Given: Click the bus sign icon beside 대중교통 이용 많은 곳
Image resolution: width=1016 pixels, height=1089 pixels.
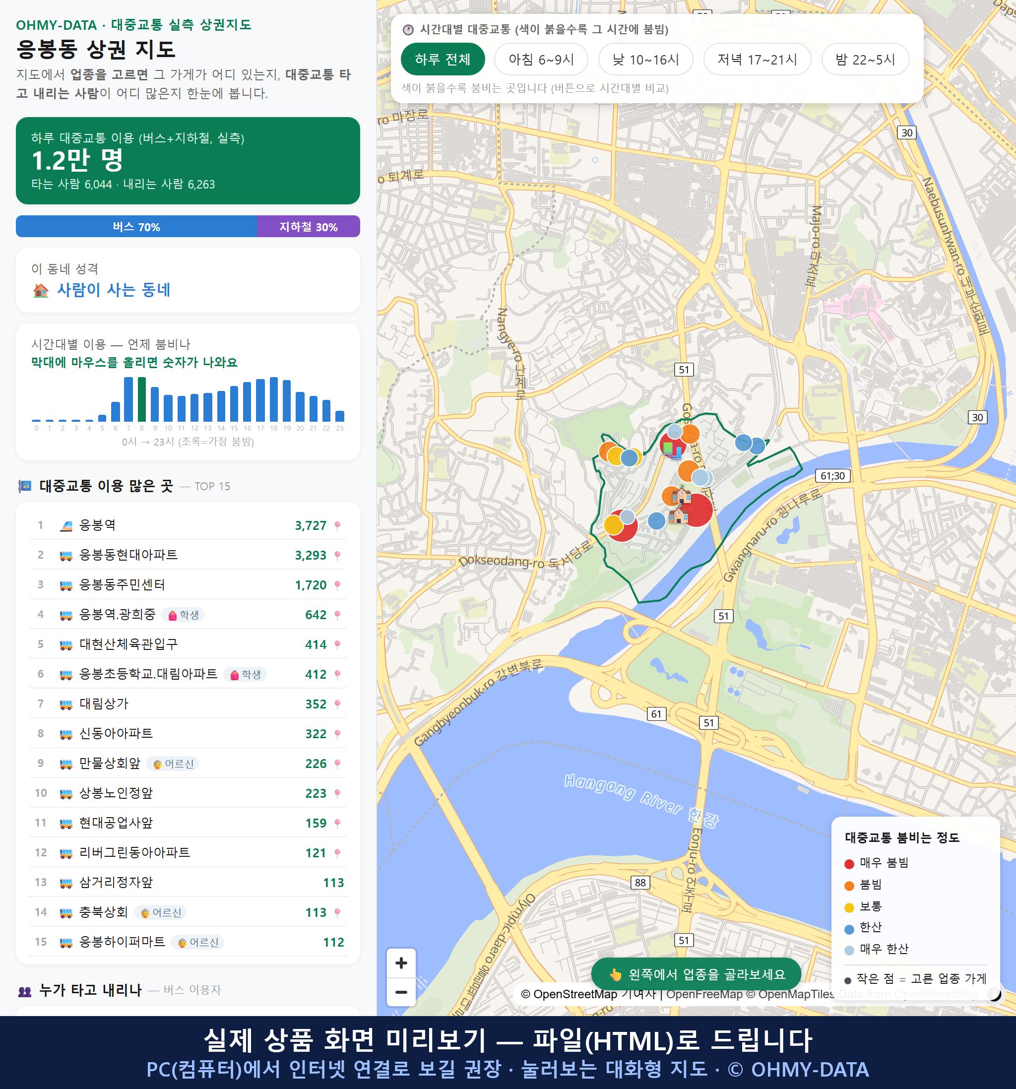Looking at the screenshot, I should pos(25,486).
